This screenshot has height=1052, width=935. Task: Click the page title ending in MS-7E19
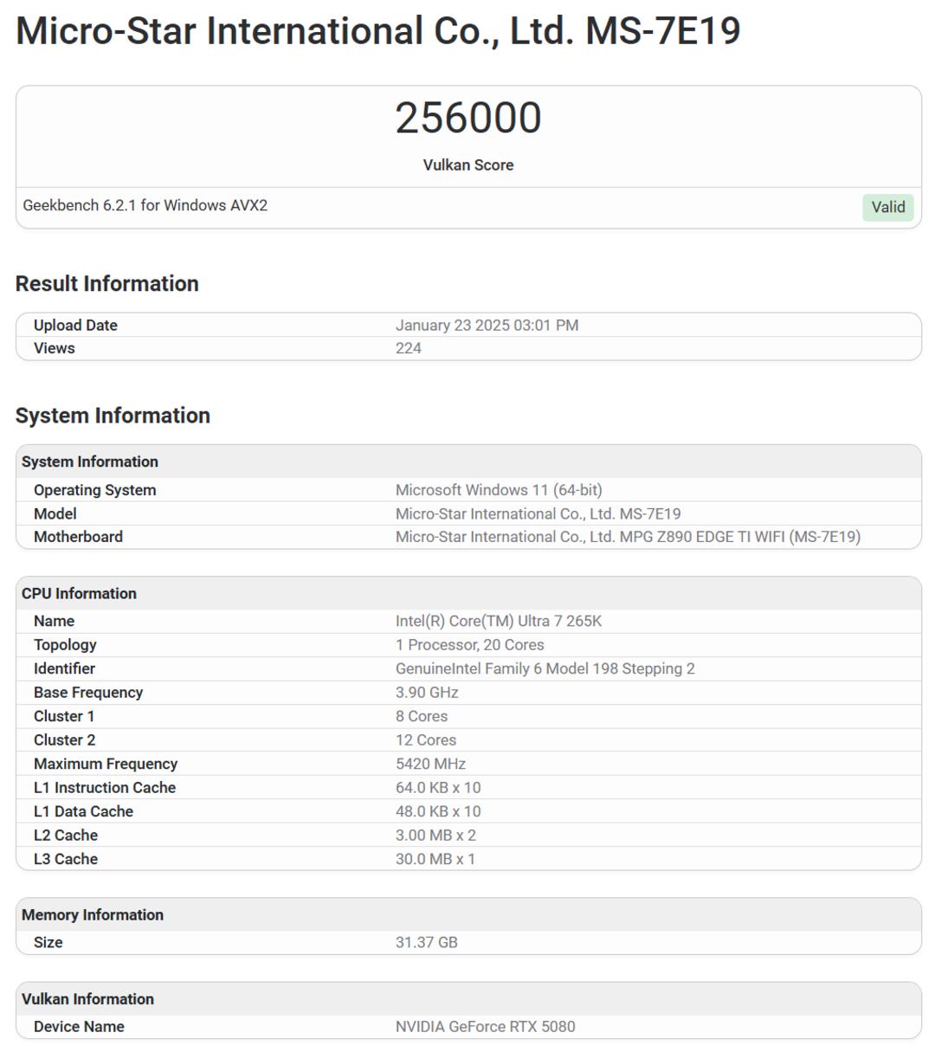tap(378, 31)
